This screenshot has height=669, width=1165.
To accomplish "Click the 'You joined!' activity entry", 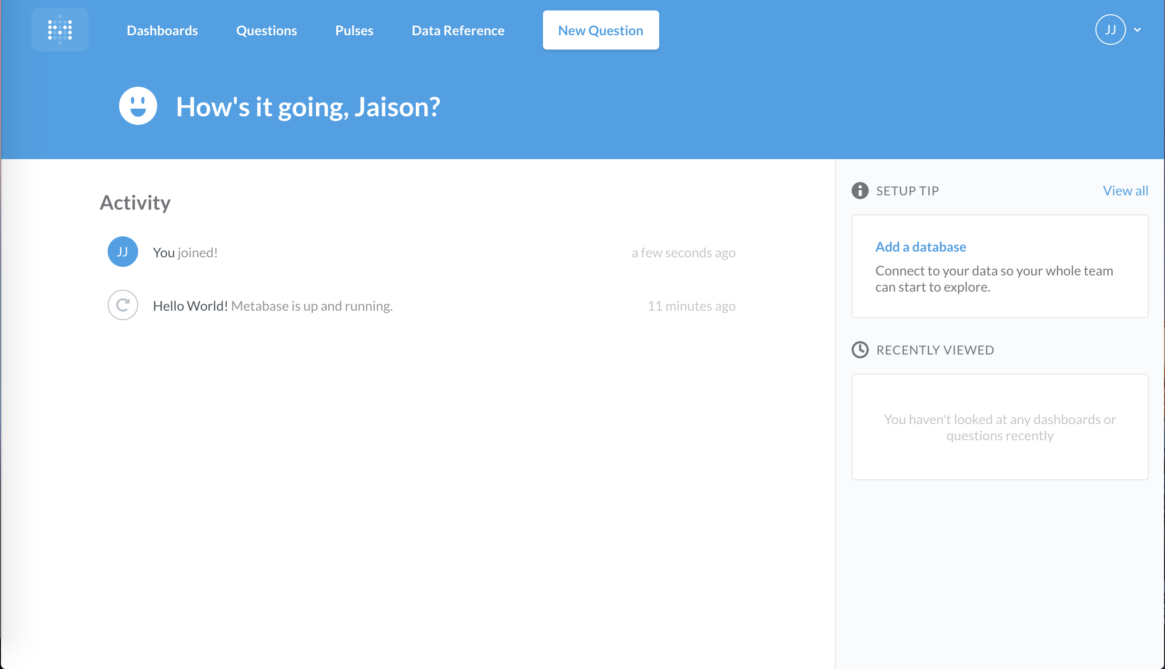I will point(185,253).
